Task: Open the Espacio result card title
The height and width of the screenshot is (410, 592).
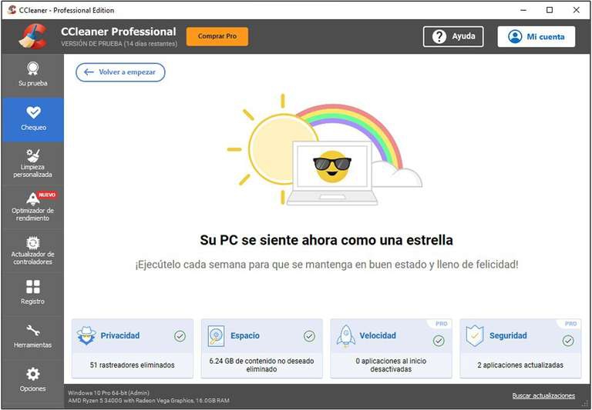Action: 245,335
